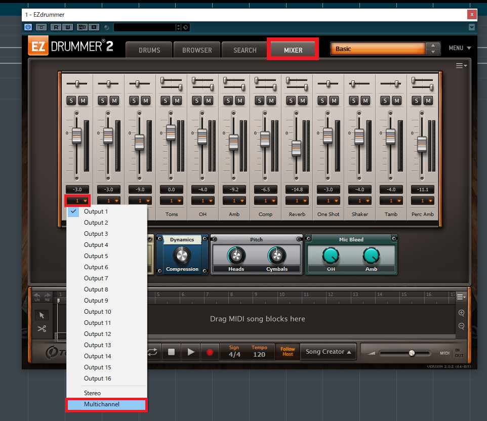Open the song track options menu icon
Viewport: 487px width, 421px height.
click(x=461, y=297)
